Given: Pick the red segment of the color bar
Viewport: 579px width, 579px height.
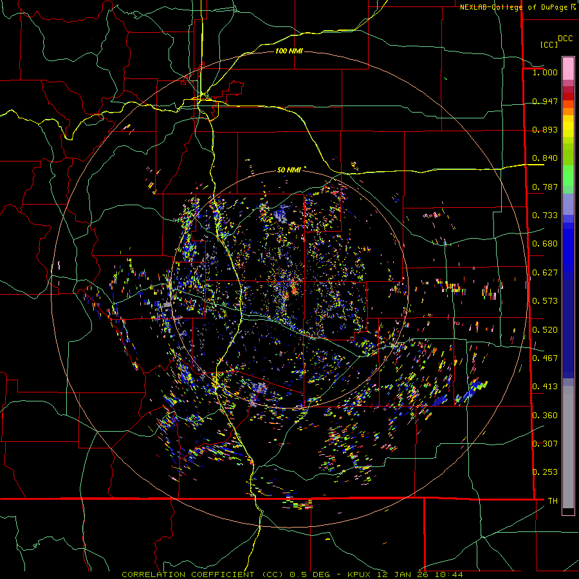Looking at the screenshot, I should click(568, 96).
